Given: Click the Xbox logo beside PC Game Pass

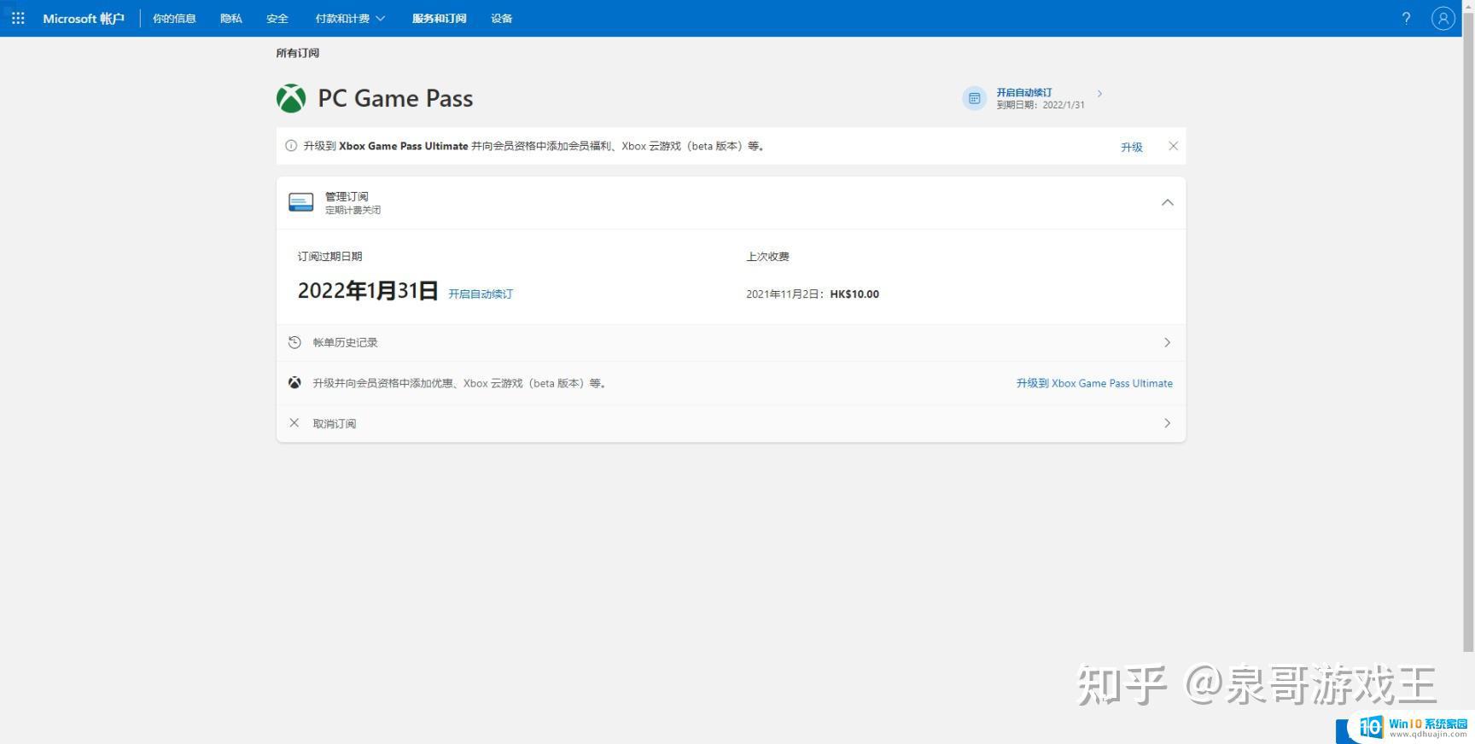Looking at the screenshot, I should point(291,98).
